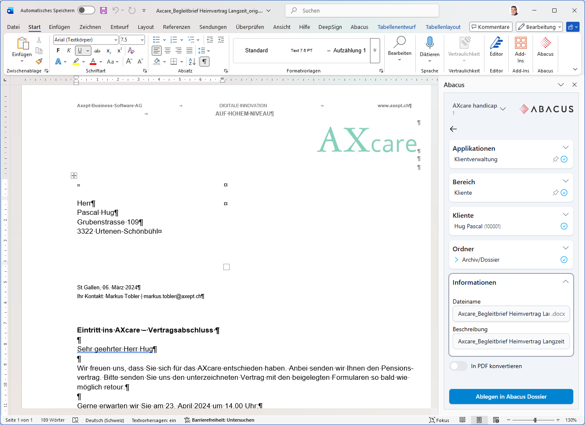Open the Referenzen tab
This screenshot has height=425, width=585.
point(176,27)
